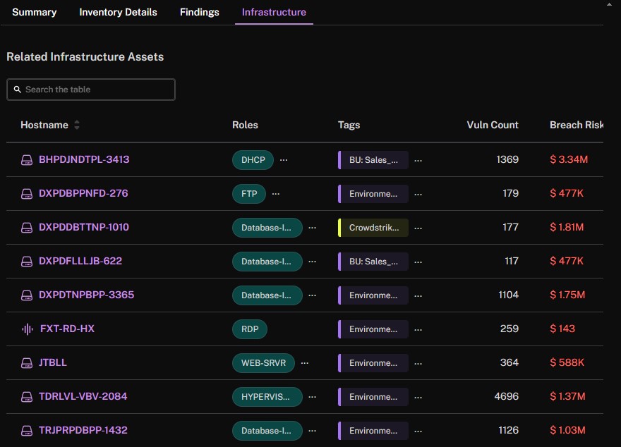Click the server icon beside TDRLVL-VBV-2084
This screenshot has width=621, height=447.
[x=27, y=397]
